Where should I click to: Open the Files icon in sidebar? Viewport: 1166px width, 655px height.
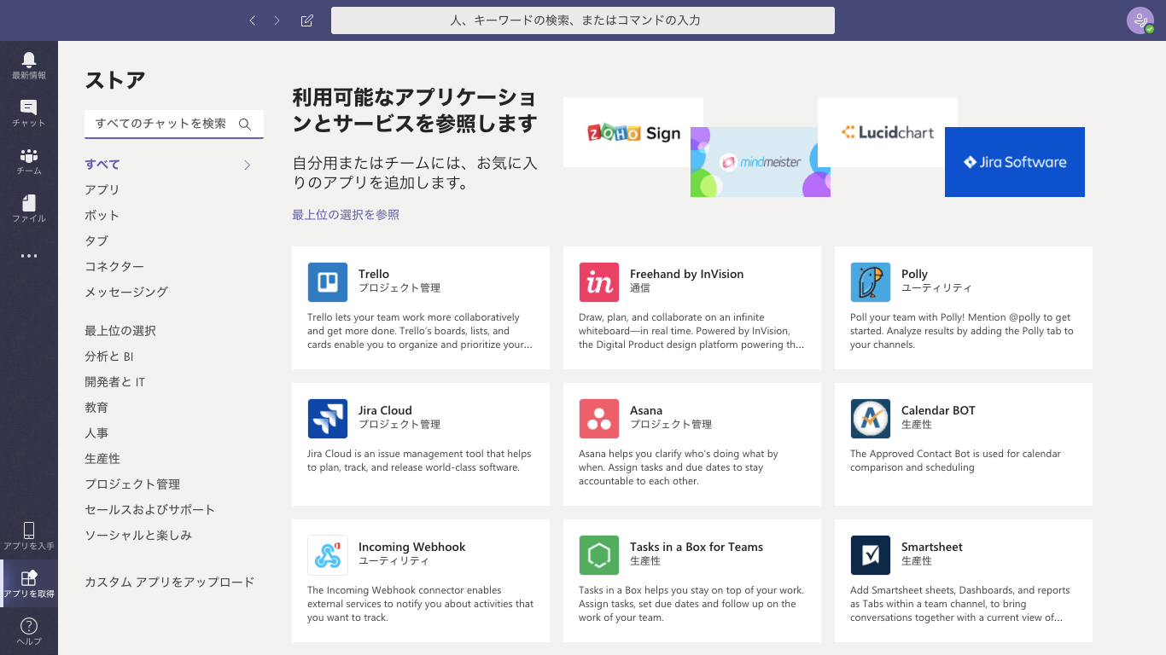click(x=29, y=204)
